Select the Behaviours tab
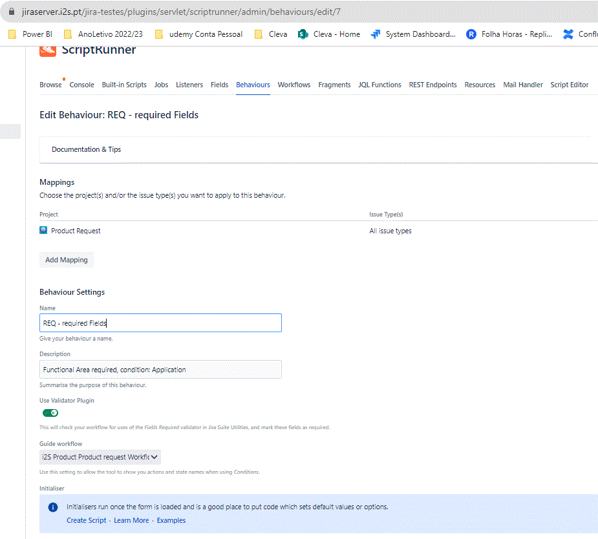The height and width of the screenshot is (539, 598). pyautogui.click(x=253, y=85)
